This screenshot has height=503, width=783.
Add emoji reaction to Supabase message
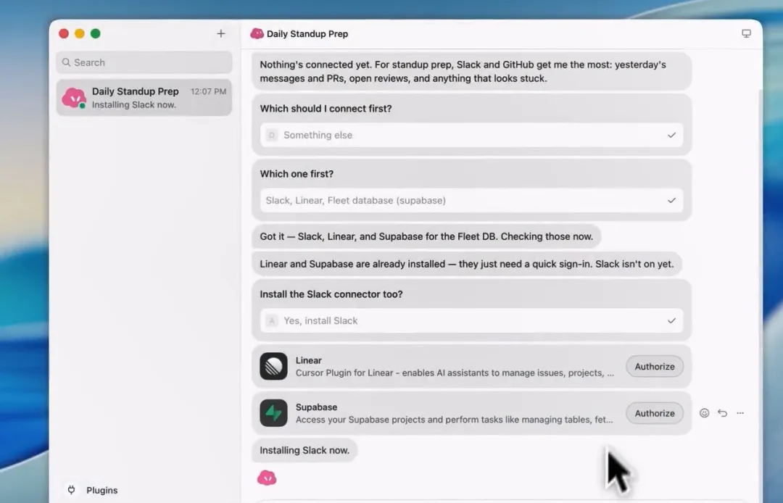click(x=704, y=413)
